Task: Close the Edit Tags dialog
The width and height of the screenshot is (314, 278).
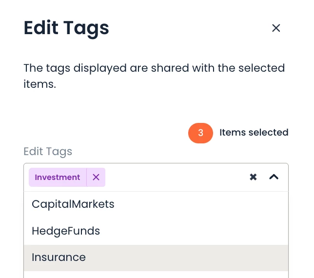Action: (x=276, y=28)
